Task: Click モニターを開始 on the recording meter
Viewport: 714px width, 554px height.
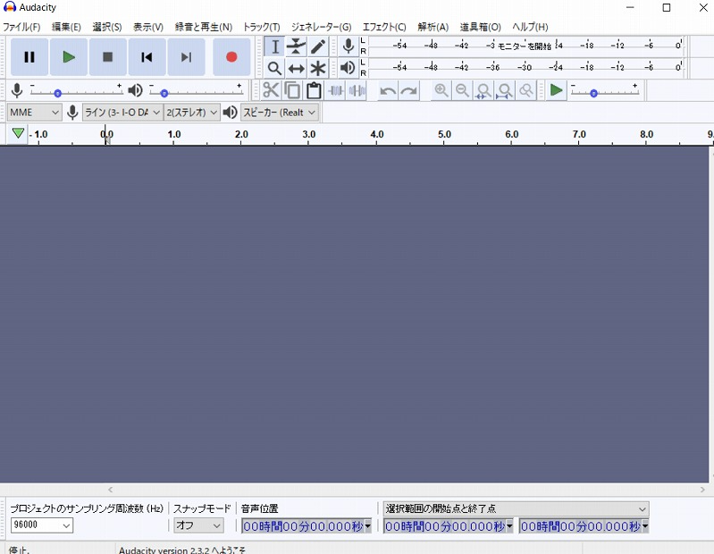Action: tap(525, 45)
